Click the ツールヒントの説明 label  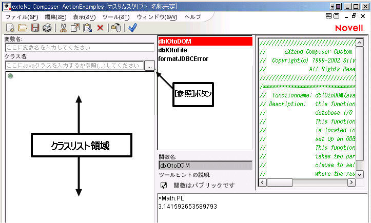[185, 175]
